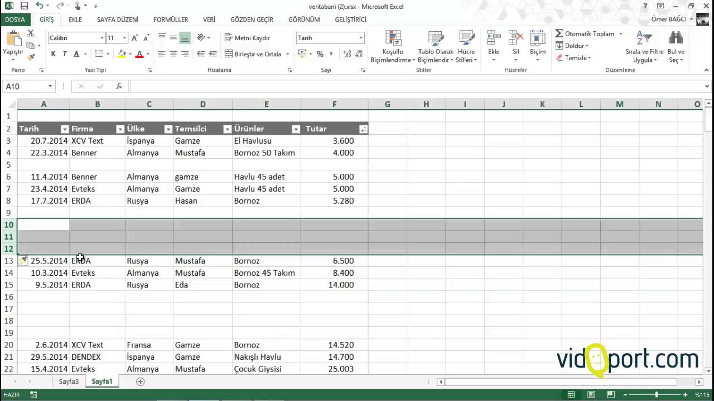The image size is (714, 401).
Task: Open the font size 11 dropdown
Action: [x=124, y=38]
